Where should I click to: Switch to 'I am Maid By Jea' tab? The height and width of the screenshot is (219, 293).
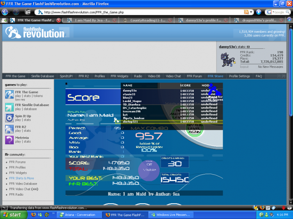point(92,20)
